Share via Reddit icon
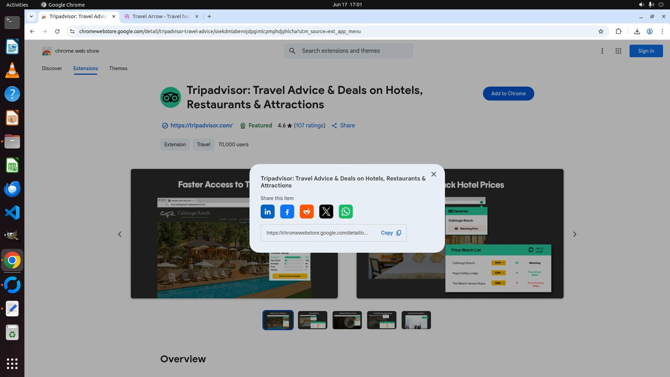This screenshot has width=670, height=377. pos(307,212)
